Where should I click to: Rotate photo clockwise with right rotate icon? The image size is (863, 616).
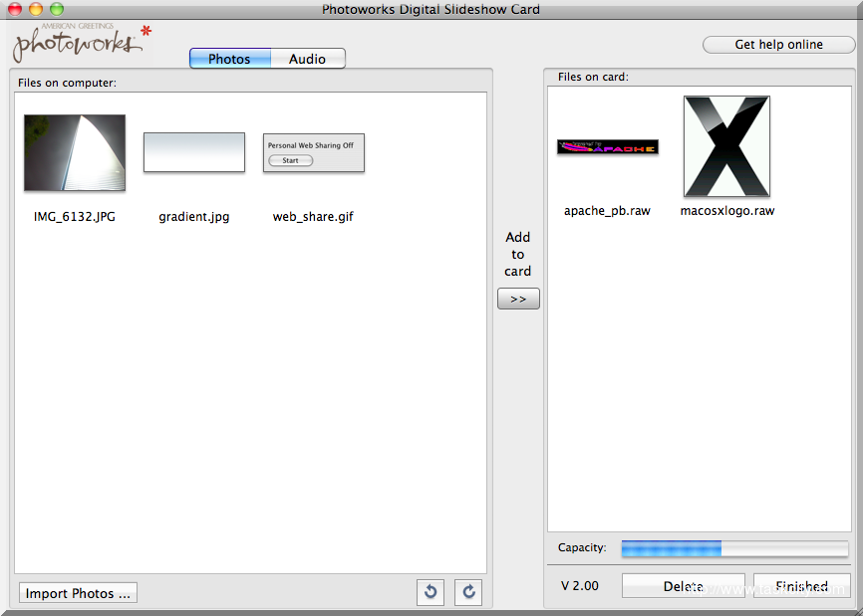click(x=468, y=592)
